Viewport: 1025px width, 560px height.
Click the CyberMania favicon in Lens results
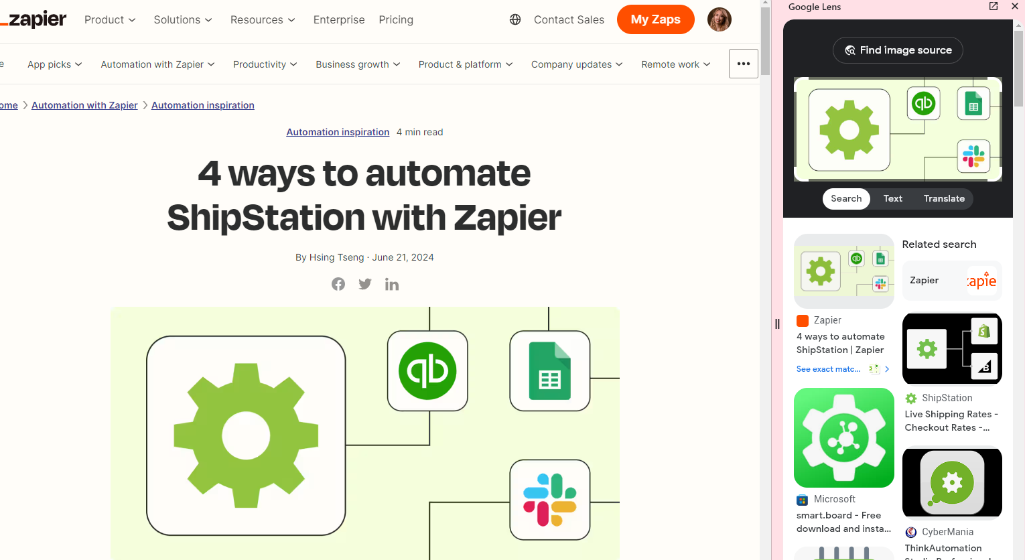click(x=911, y=532)
